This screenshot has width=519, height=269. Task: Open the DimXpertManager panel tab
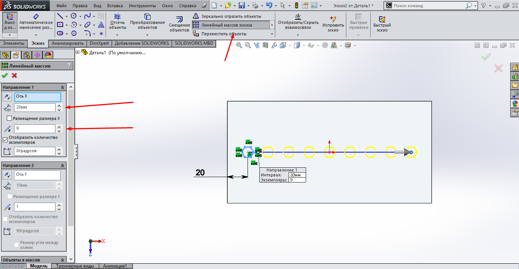[x=37, y=55]
